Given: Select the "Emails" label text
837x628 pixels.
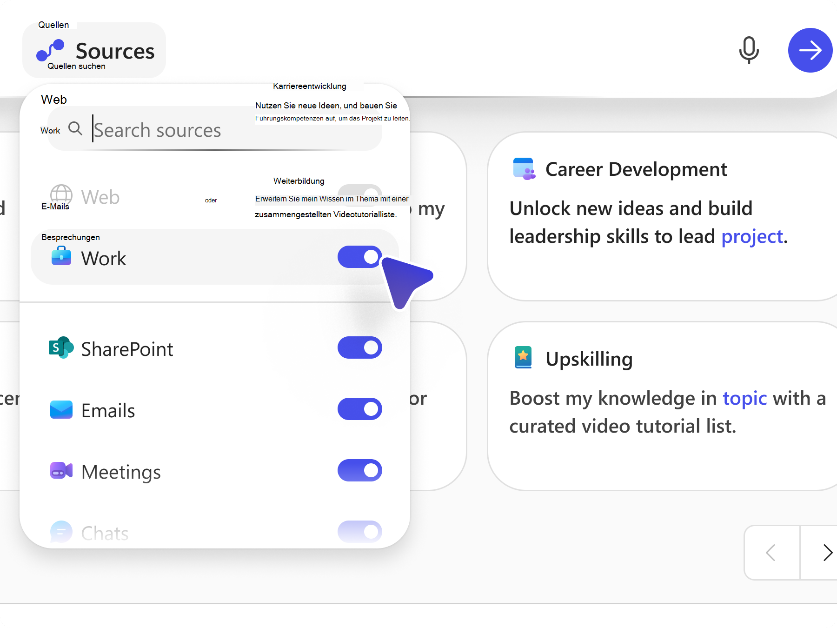Looking at the screenshot, I should point(108,410).
